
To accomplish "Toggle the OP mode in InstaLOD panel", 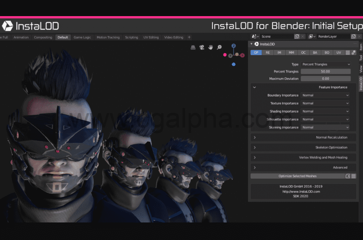I will point(256,52).
